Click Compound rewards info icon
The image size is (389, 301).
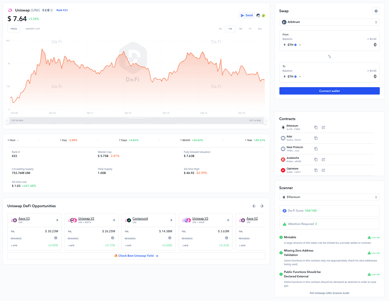[170, 238]
